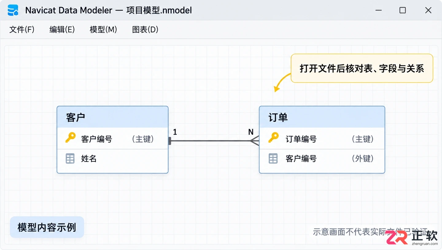
Task: Select the column icon next to 姓名
Action: 70,159
